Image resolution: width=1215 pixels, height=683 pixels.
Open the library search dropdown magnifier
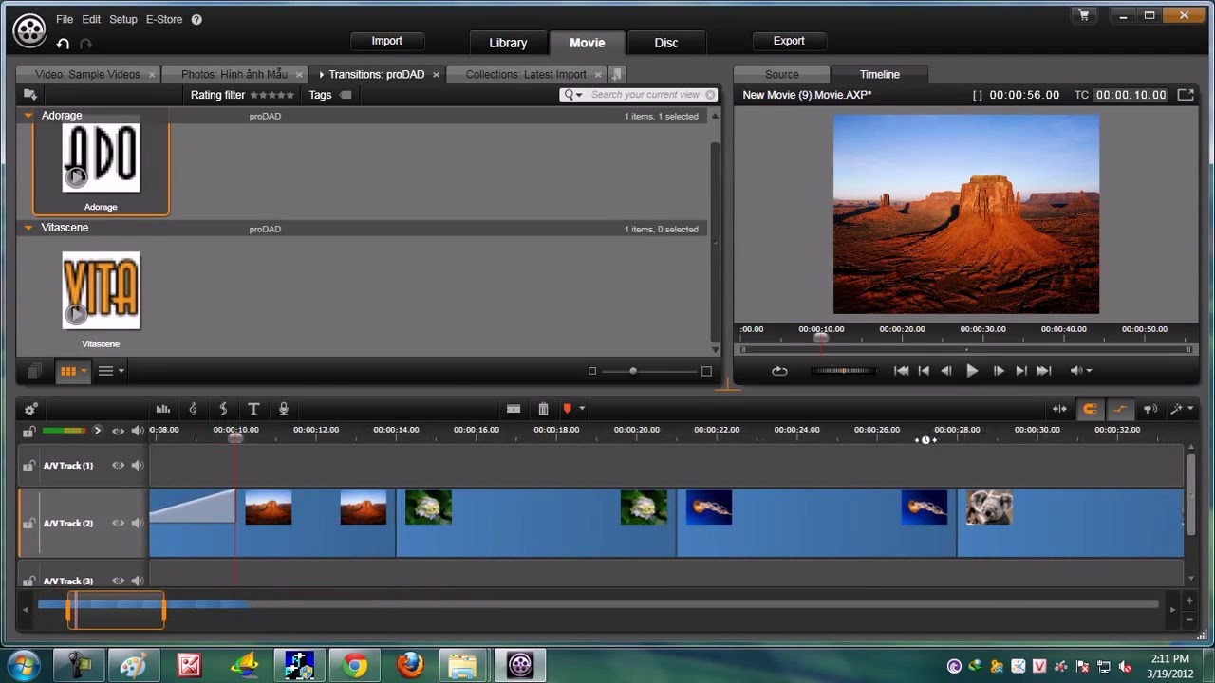click(x=572, y=95)
